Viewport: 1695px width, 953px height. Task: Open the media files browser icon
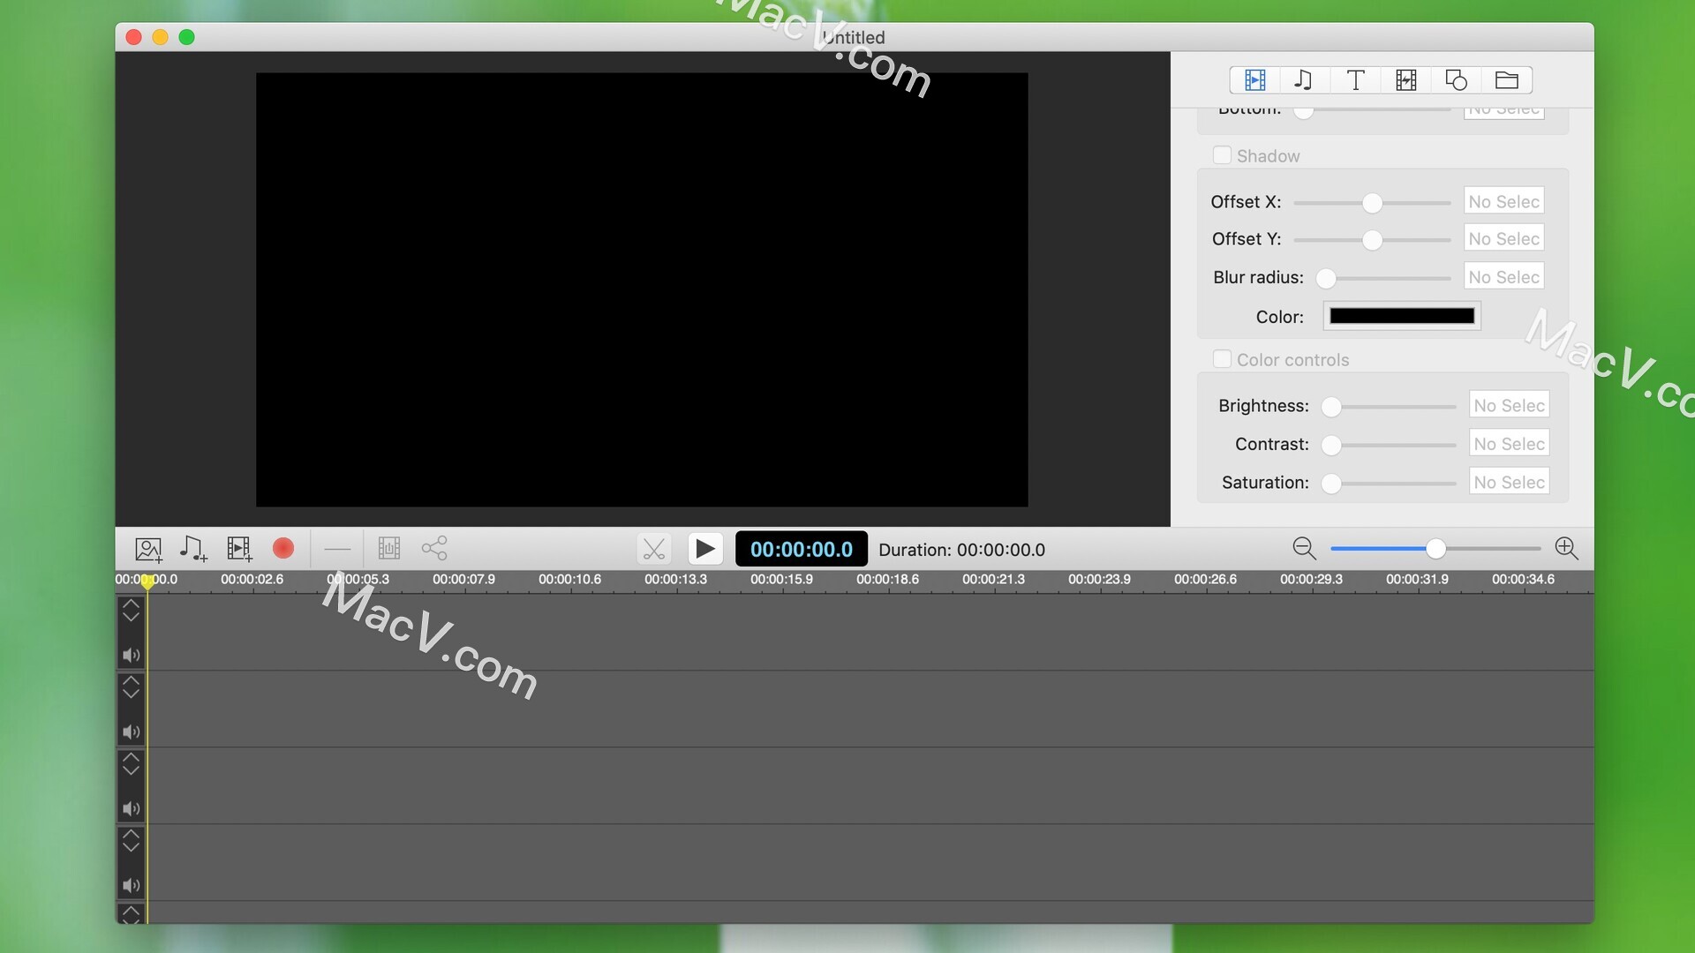click(1506, 79)
